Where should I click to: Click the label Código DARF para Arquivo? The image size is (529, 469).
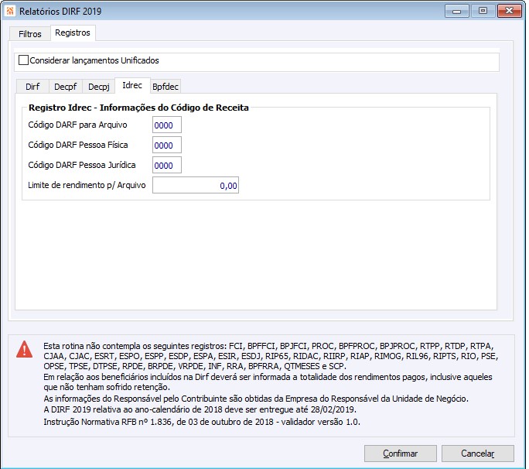77,125
